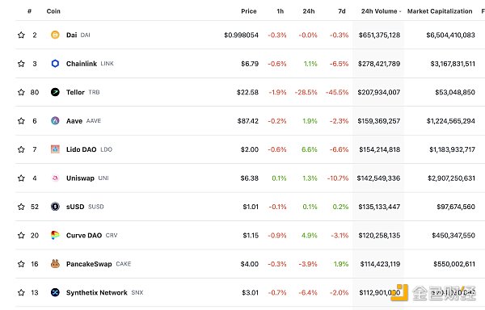Open the sUSD coin page link

[x=75, y=207]
